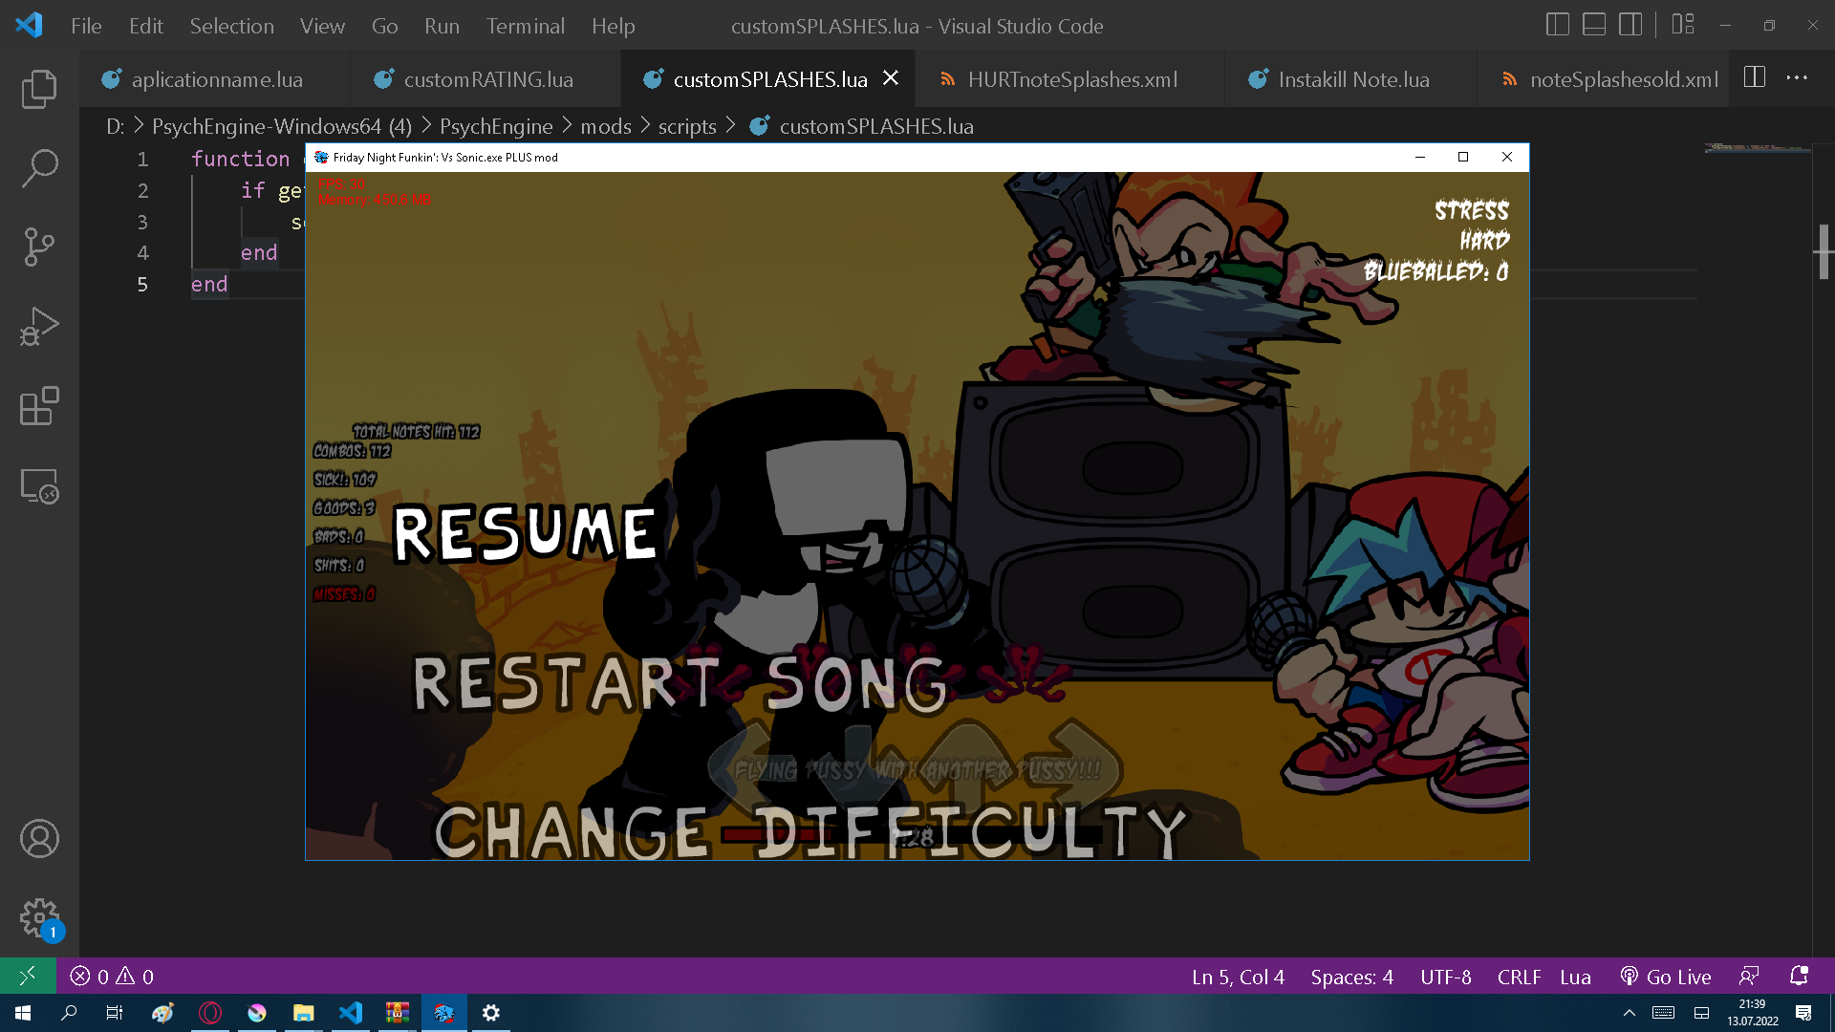Click the mods folder in breadcrumb path
The width and height of the screenshot is (1835, 1032).
(605, 126)
